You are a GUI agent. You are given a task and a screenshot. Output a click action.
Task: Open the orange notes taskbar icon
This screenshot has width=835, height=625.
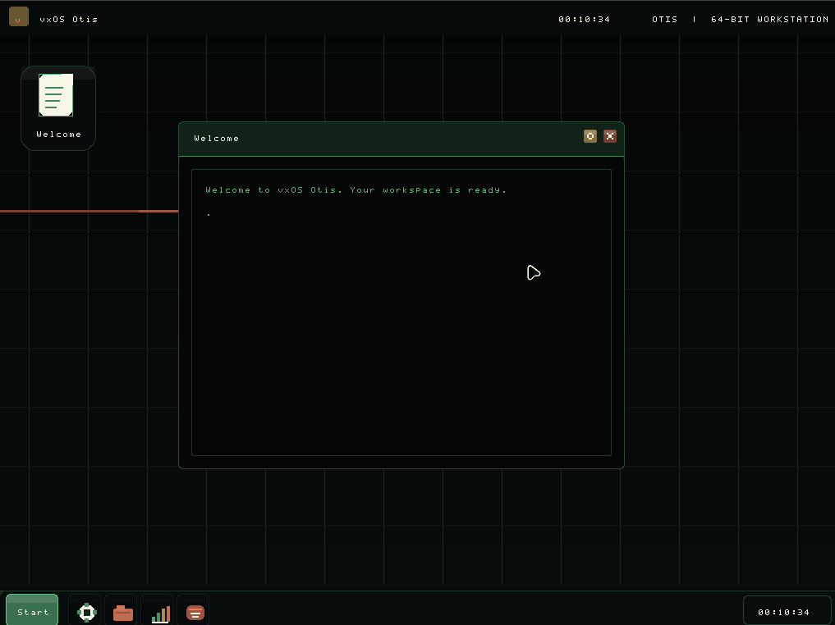(x=195, y=612)
